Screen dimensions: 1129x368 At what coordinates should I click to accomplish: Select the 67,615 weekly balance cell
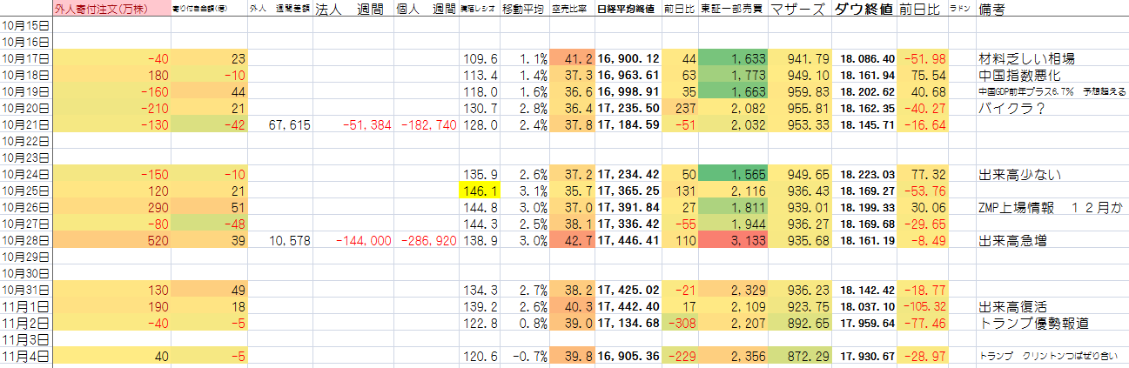(x=286, y=124)
